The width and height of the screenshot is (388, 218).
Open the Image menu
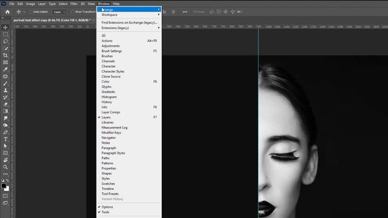point(30,4)
